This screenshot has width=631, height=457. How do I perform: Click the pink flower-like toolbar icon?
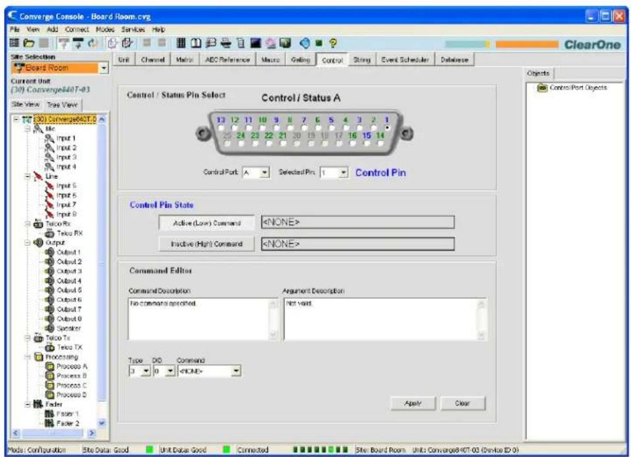click(x=270, y=43)
